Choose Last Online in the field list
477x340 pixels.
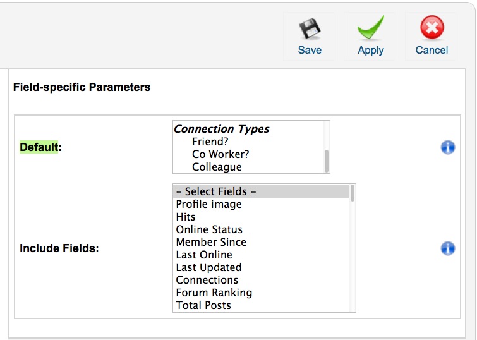tap(262, 255)
